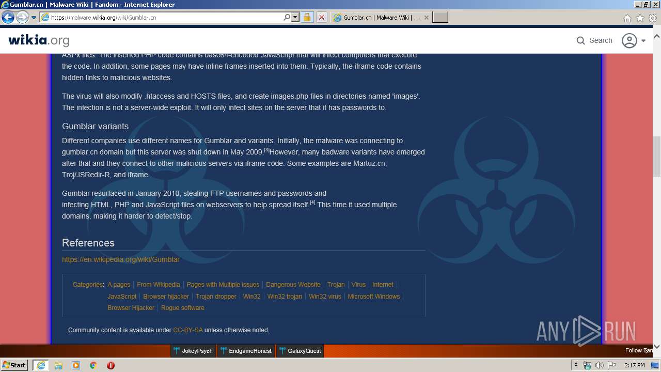Open Action Center flag icon
This screenshot has width=661, height=372.
pos(612,365)
